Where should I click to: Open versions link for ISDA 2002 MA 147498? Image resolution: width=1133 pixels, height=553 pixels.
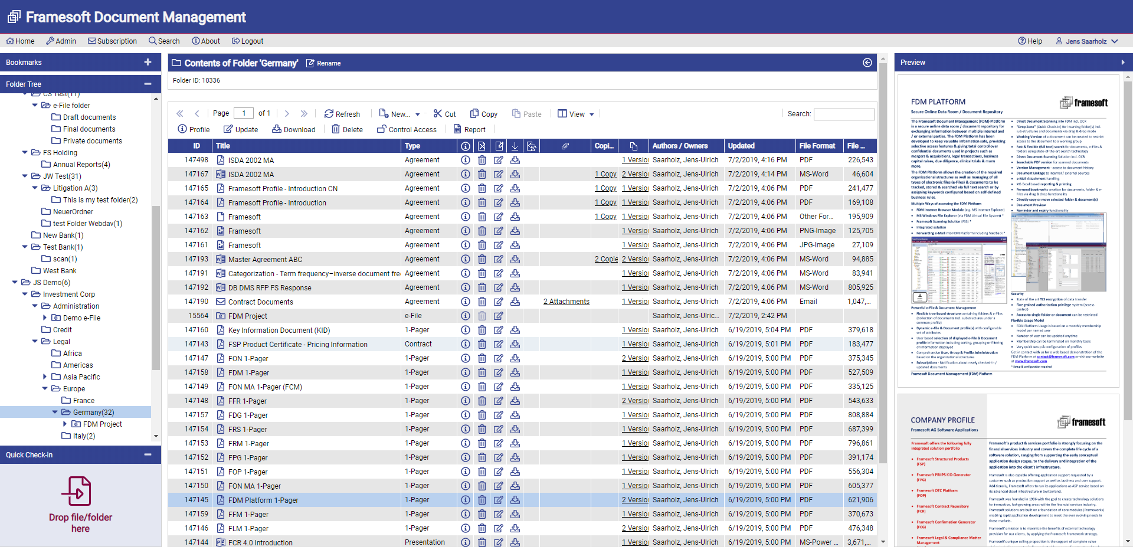coord(635,160)
